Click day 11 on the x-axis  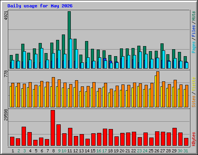pyautogui.click(x=70, y=151)
